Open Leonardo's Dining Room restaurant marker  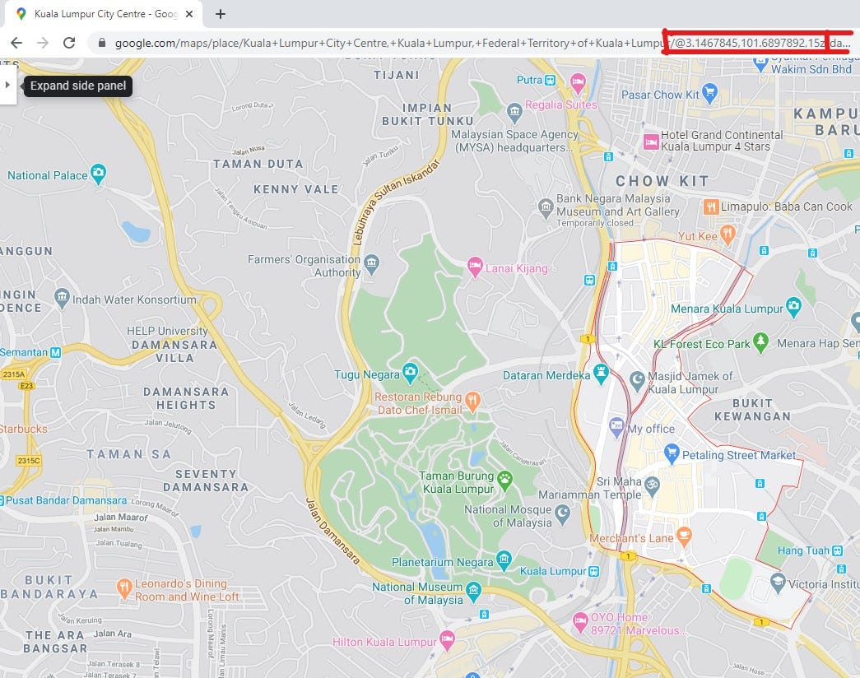124,588
